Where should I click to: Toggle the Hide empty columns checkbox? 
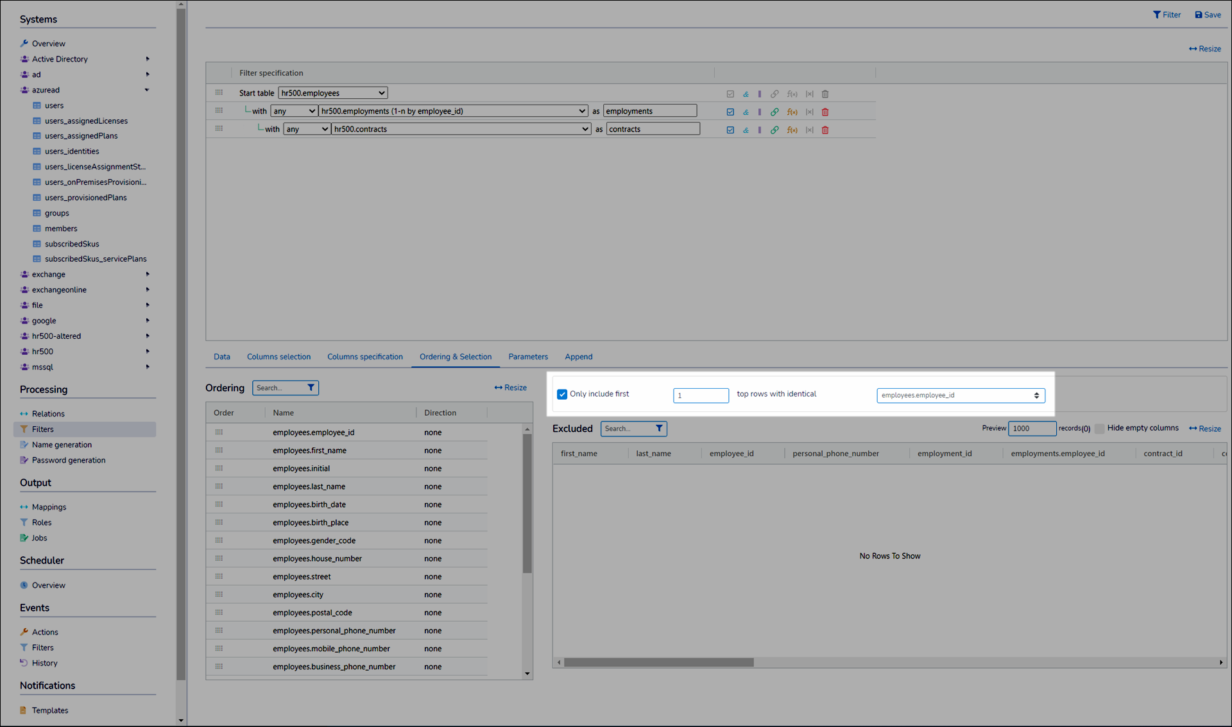pyautogui.click(x=1099, y=429)
